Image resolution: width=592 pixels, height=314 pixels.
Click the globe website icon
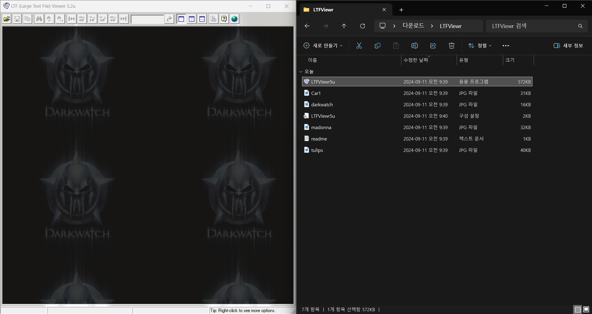[234, 19]
